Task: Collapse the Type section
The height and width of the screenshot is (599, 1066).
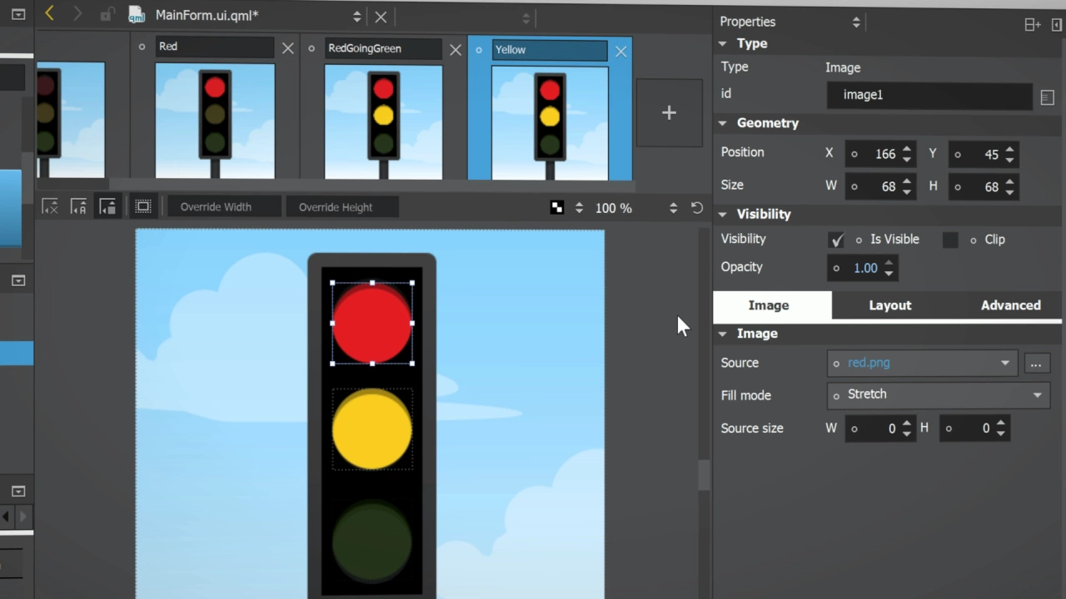Action: click(x=722, y=43)
